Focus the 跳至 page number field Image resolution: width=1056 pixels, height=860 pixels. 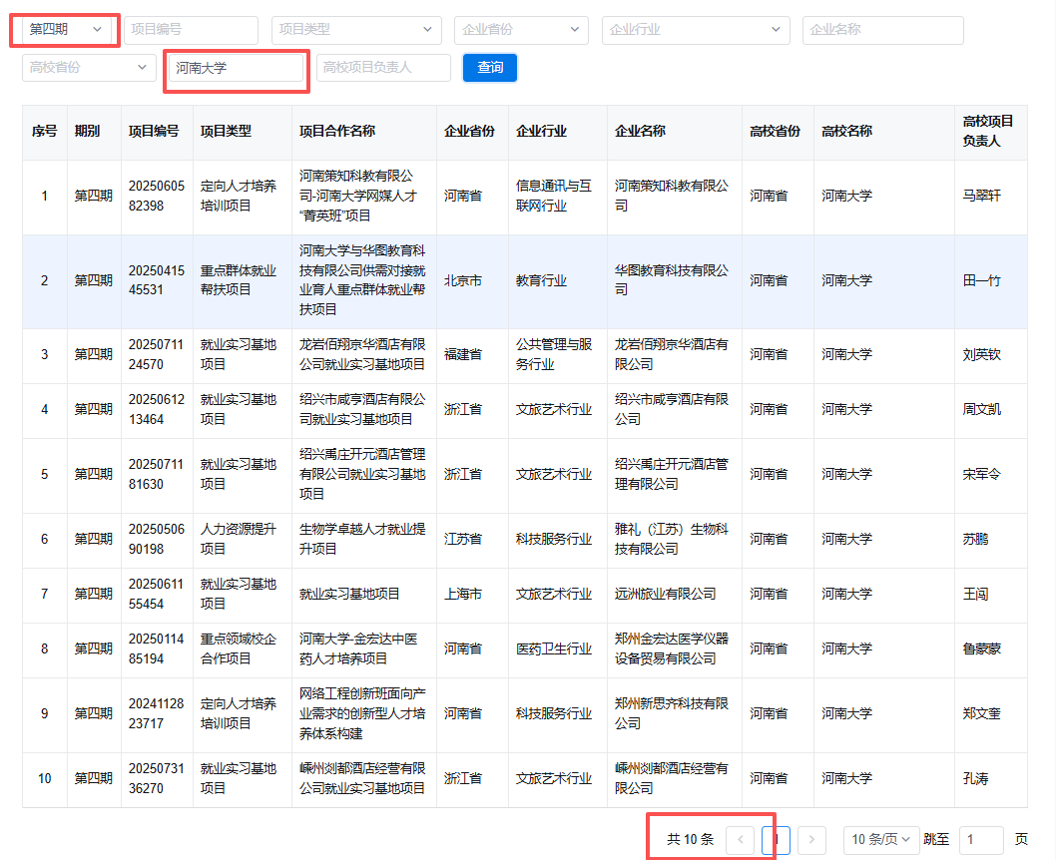pos(981,839)
